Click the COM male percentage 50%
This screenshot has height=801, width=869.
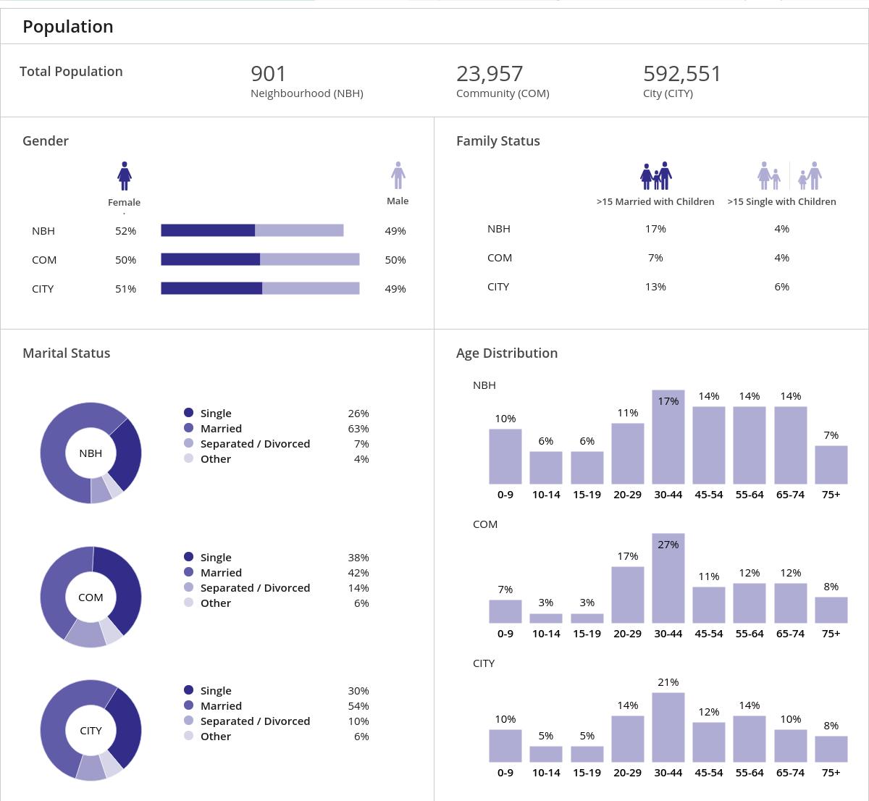[395, 260]
